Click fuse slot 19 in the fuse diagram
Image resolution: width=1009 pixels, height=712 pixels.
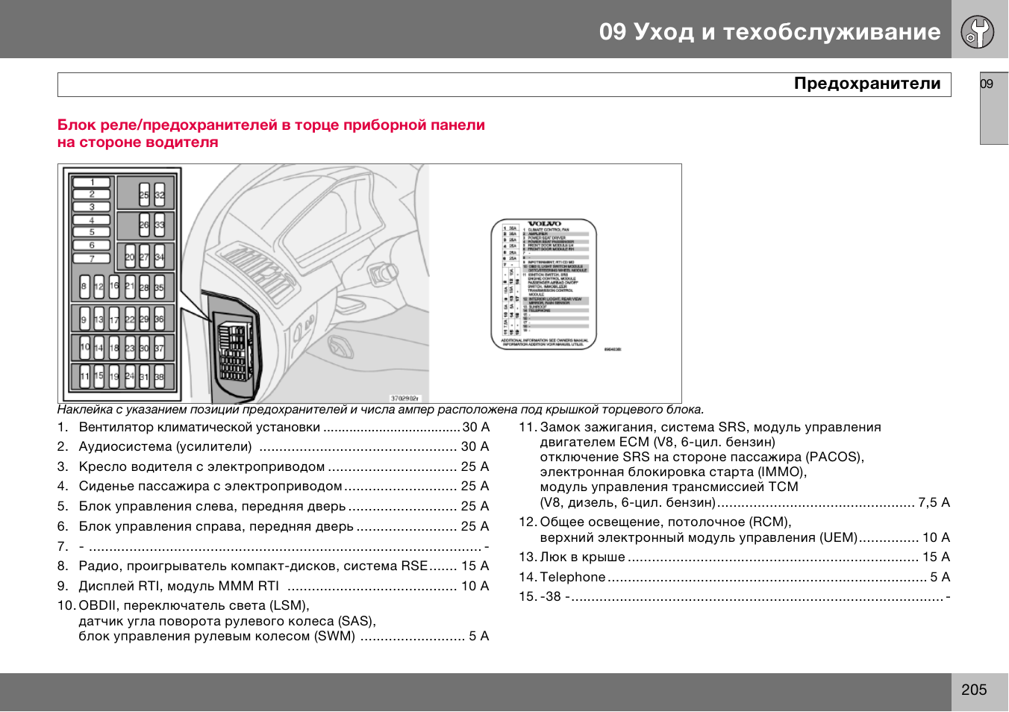(114, 376)
